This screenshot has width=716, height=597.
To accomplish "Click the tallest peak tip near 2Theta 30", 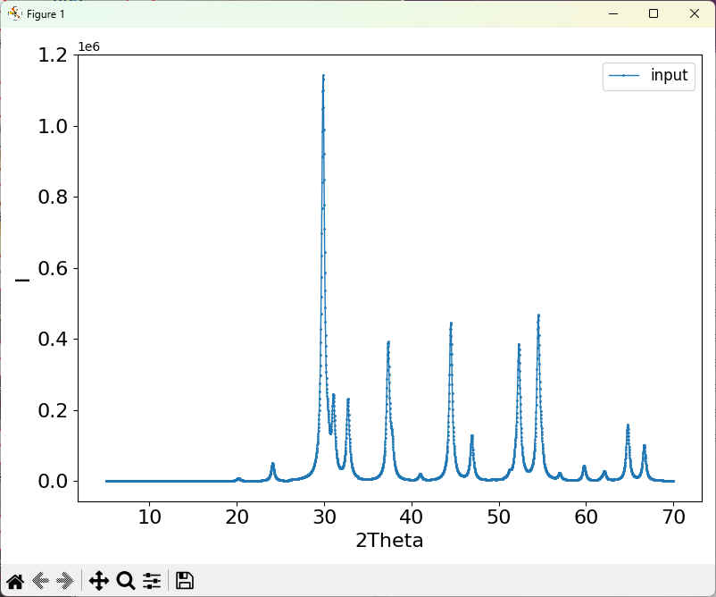I will [323, 75].
